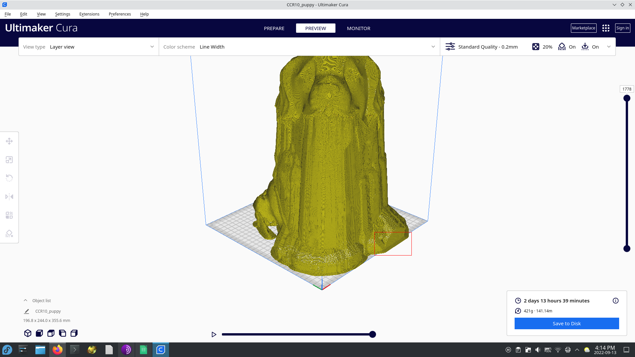Click the simulation path slider handle

(372, 335)
